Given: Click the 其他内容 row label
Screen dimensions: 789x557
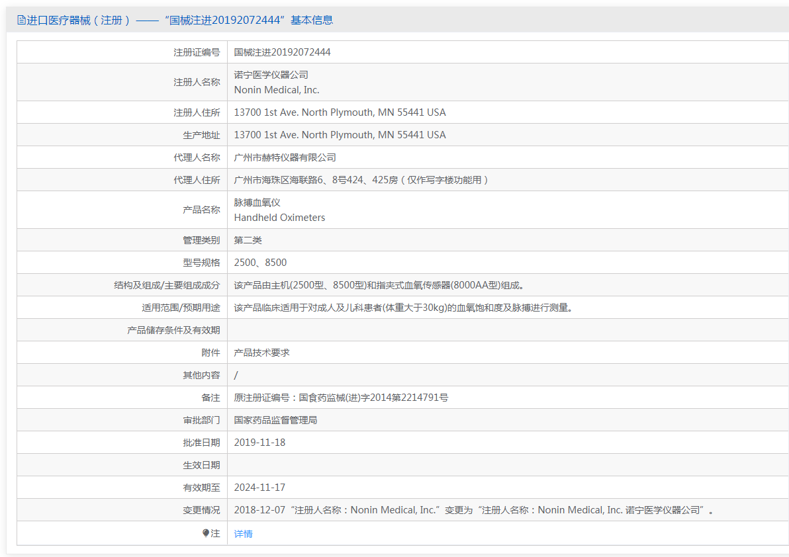Looking at the screenshot, I should point(201,375).
